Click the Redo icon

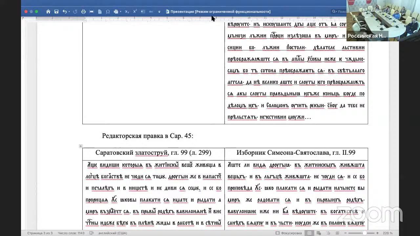(x=75, y=11)
